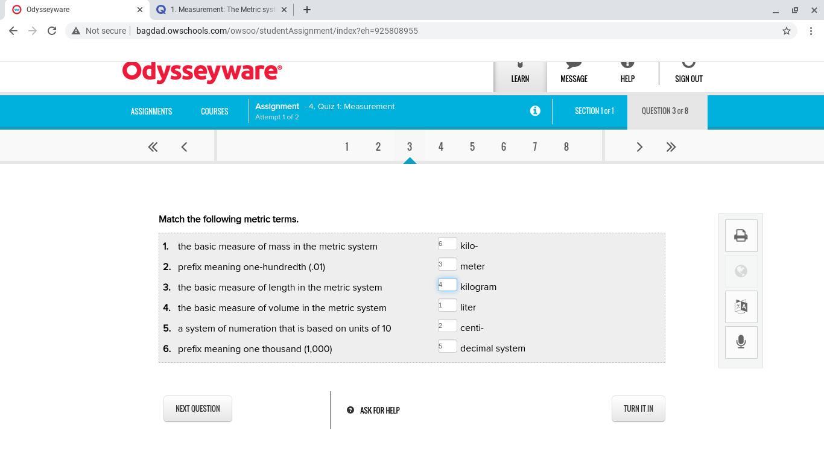Click the browser forward arrow
Screen dimensions: 824x463
[33, 31]
